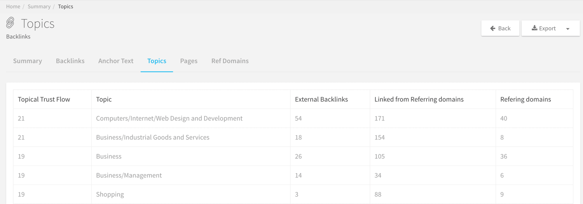Select the Business/Management topic row
Viewport: 583px width, 204px height.
point(293,175)
